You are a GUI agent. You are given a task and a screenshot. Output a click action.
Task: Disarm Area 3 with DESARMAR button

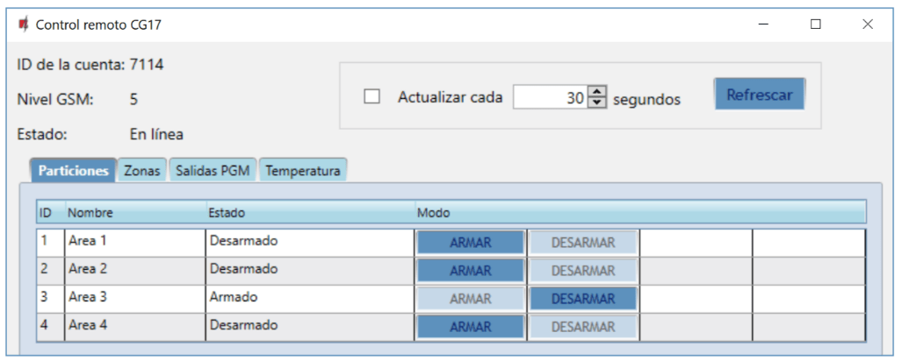point(583,299)
